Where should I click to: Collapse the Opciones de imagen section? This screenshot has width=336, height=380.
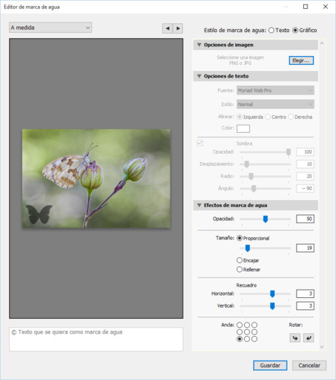pos(199,45)
